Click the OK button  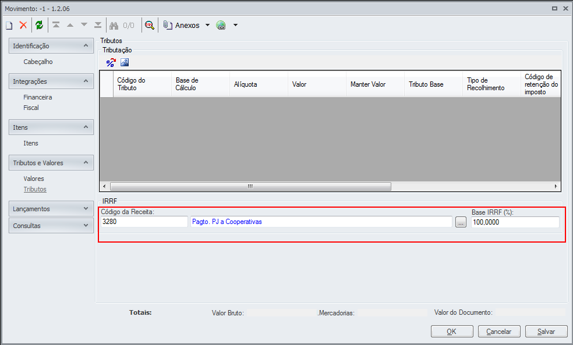[x=452, y=332]
